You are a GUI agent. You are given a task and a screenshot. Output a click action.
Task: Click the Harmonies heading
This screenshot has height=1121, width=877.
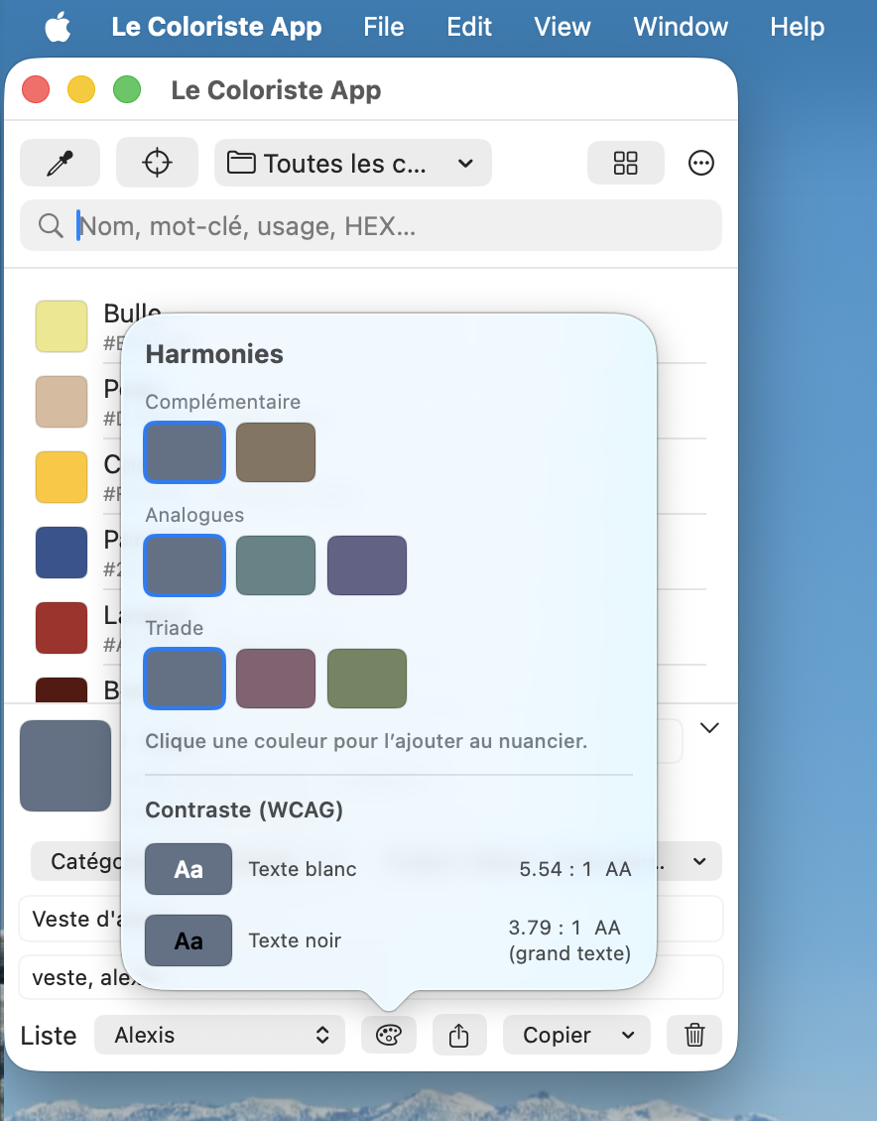pyautogui.click(x=214, y=354)
